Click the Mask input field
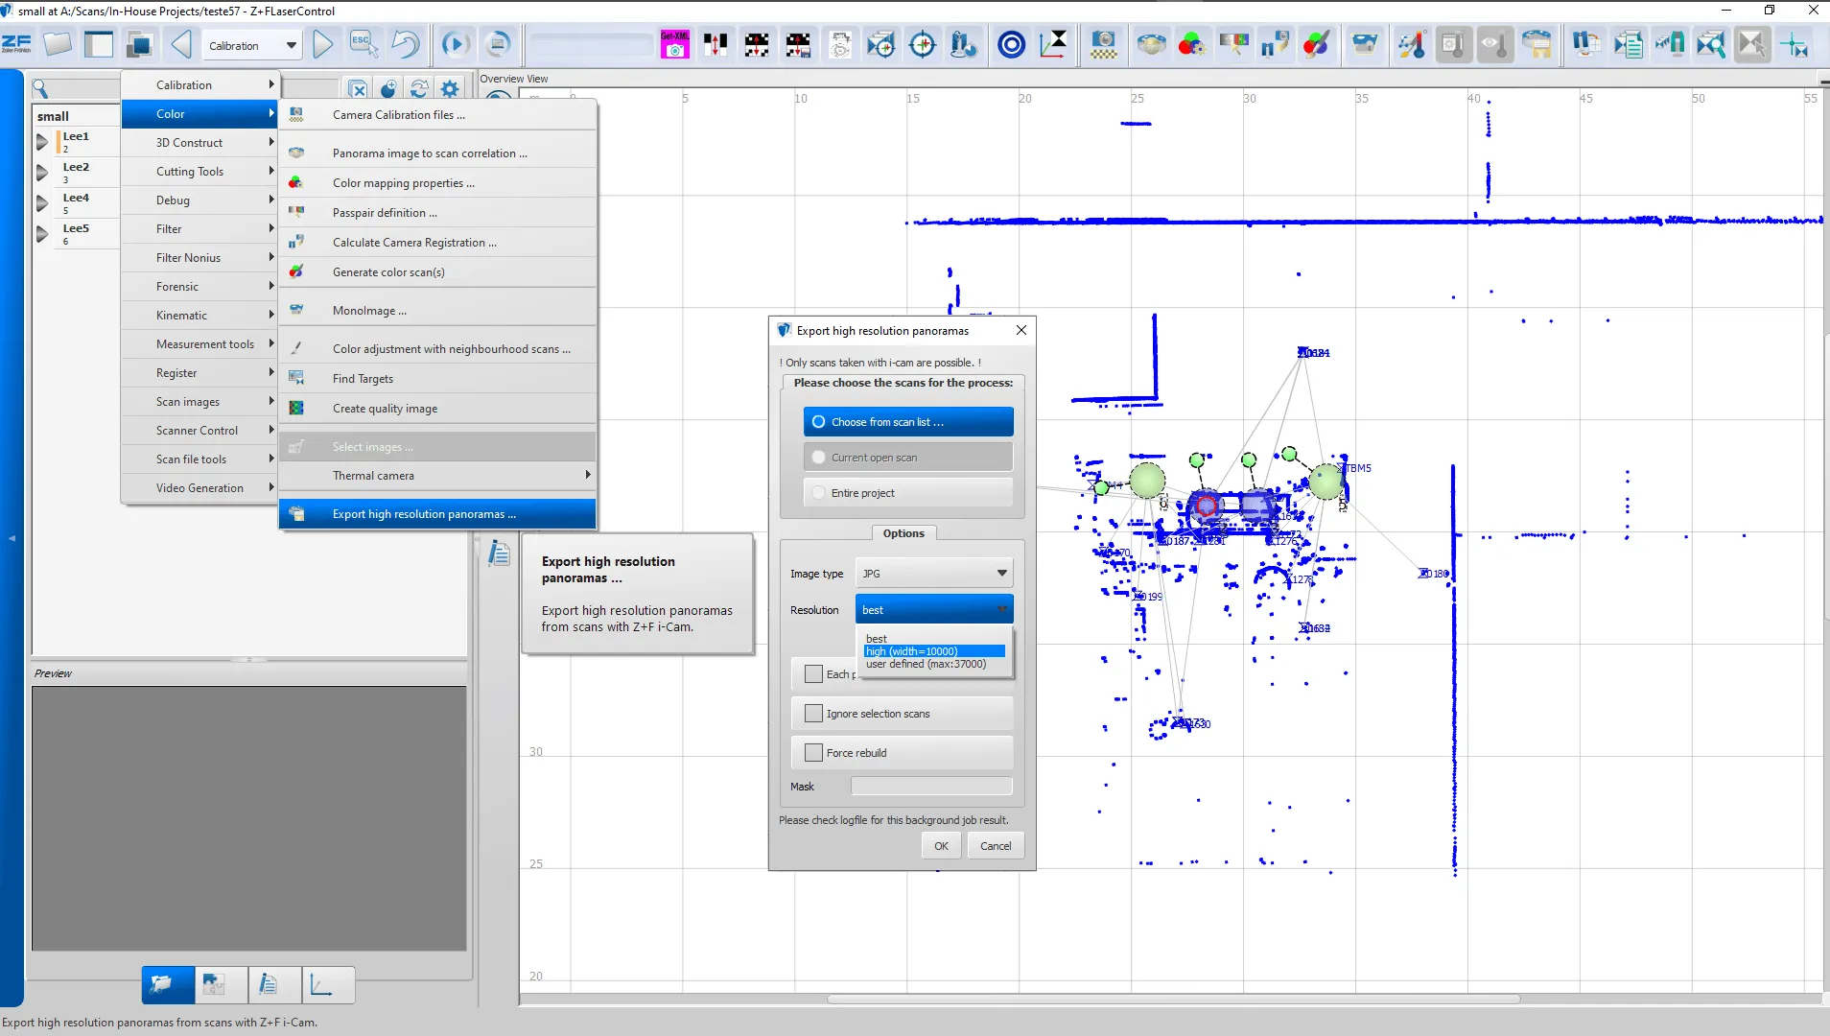This screenshot has height=1036, width=1830. click(x=931, y=787)
